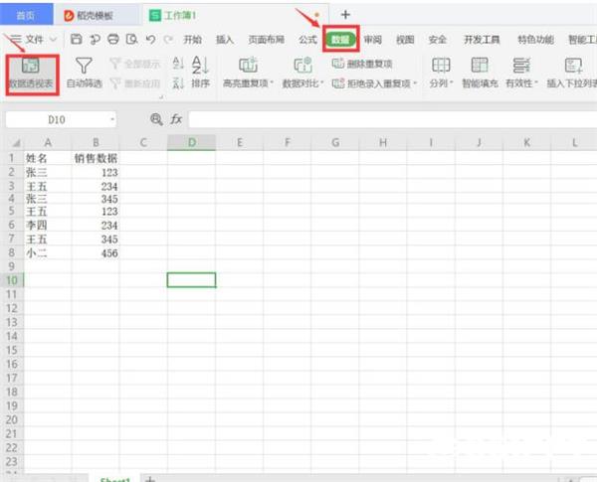Add a new sheet with plus button
This screenshot has height=482, width=597.
pyautogui.click(x=151, y=479)
